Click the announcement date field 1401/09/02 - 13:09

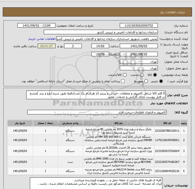[36, 26]
